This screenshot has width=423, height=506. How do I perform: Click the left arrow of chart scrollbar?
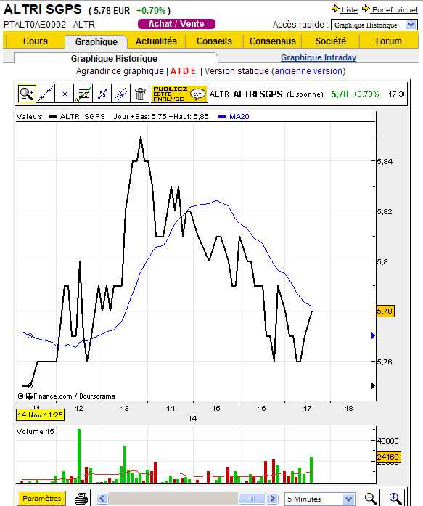coord(102,499)
